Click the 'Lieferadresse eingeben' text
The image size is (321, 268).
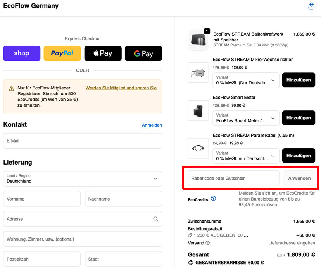[292, 243]
